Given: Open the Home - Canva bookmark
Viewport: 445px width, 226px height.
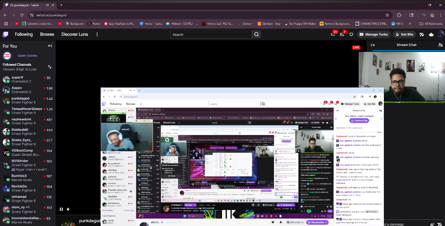Looking at the screenshot, I should [151, 24].
